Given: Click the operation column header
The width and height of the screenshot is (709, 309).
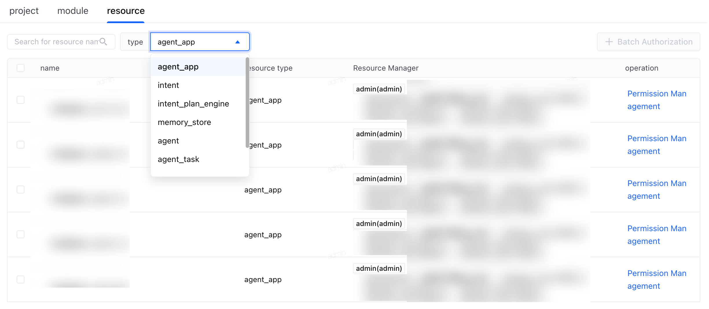Looking at the screenshot, I should (x=642, y=68).
